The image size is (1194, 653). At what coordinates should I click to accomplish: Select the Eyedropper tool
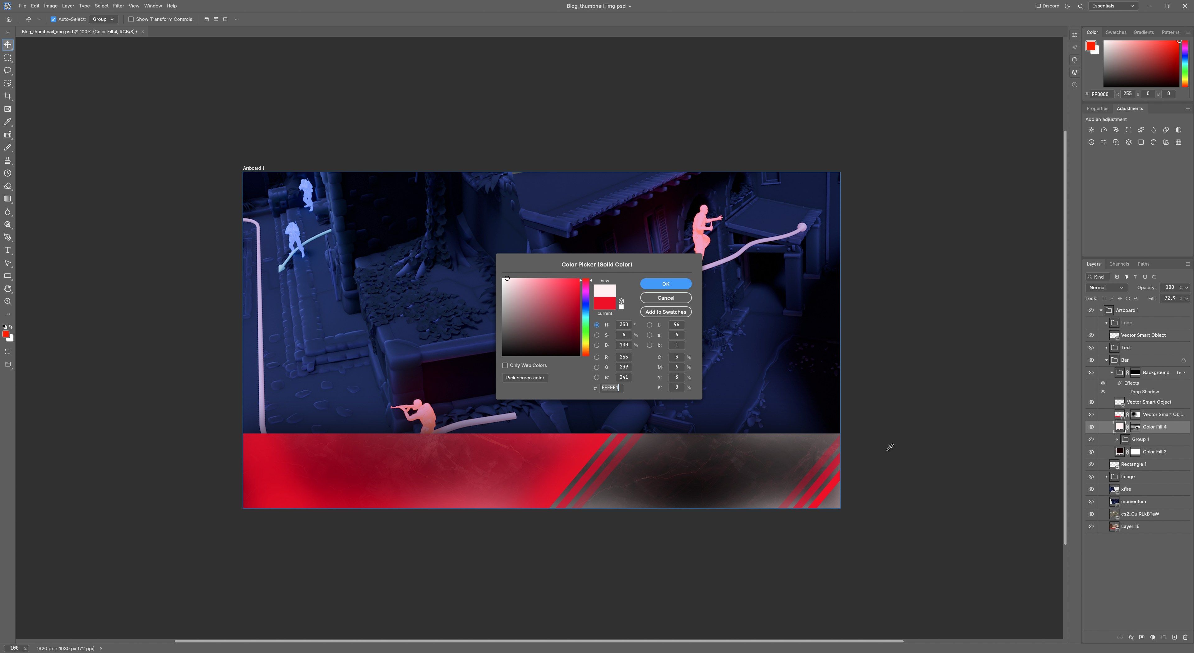tap(7, 122)
